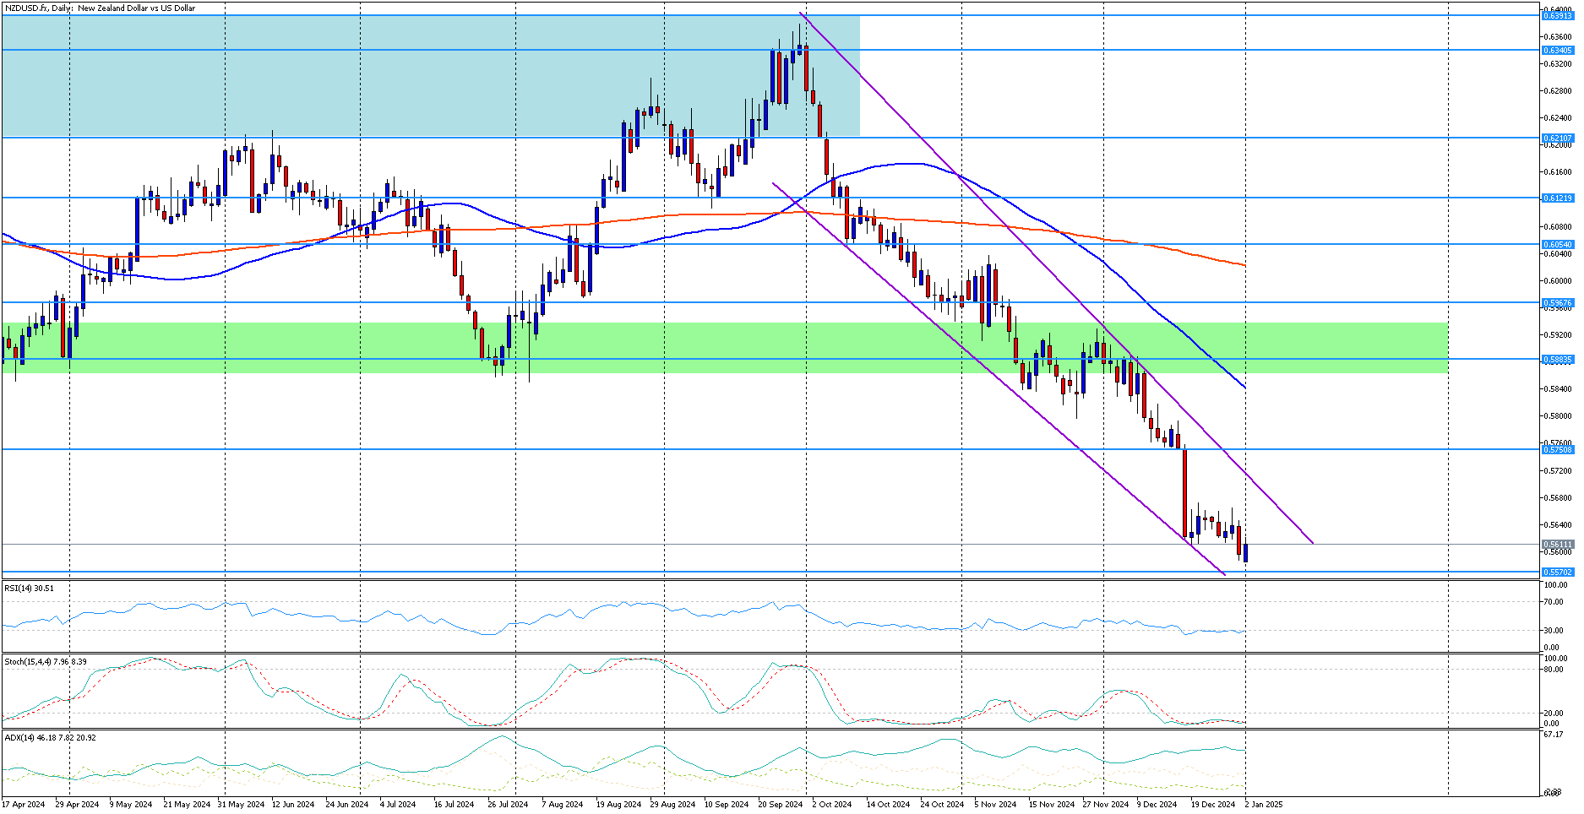Select the 0.55702 bottom price level label
This screenshot has width=1584, height=814.
(1557, 573)
